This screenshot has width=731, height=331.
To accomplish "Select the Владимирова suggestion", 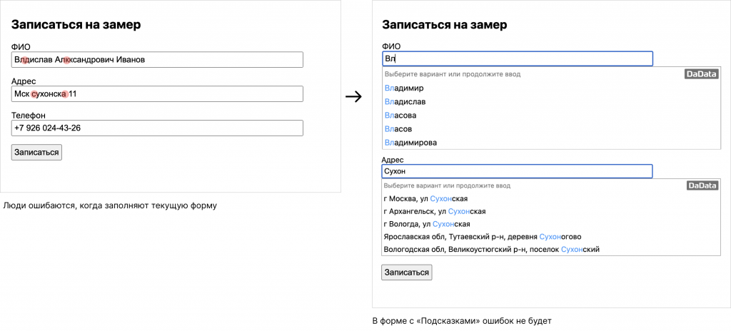I will pyautogui.click(x=552, y=142).
